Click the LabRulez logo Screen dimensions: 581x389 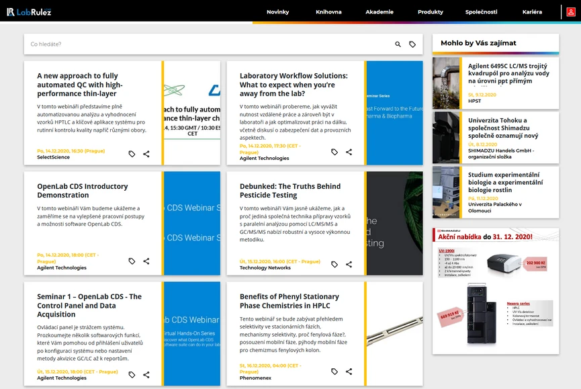[29, 12]
